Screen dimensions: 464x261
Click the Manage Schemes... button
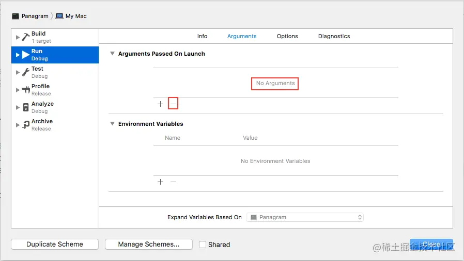point(148,244)
